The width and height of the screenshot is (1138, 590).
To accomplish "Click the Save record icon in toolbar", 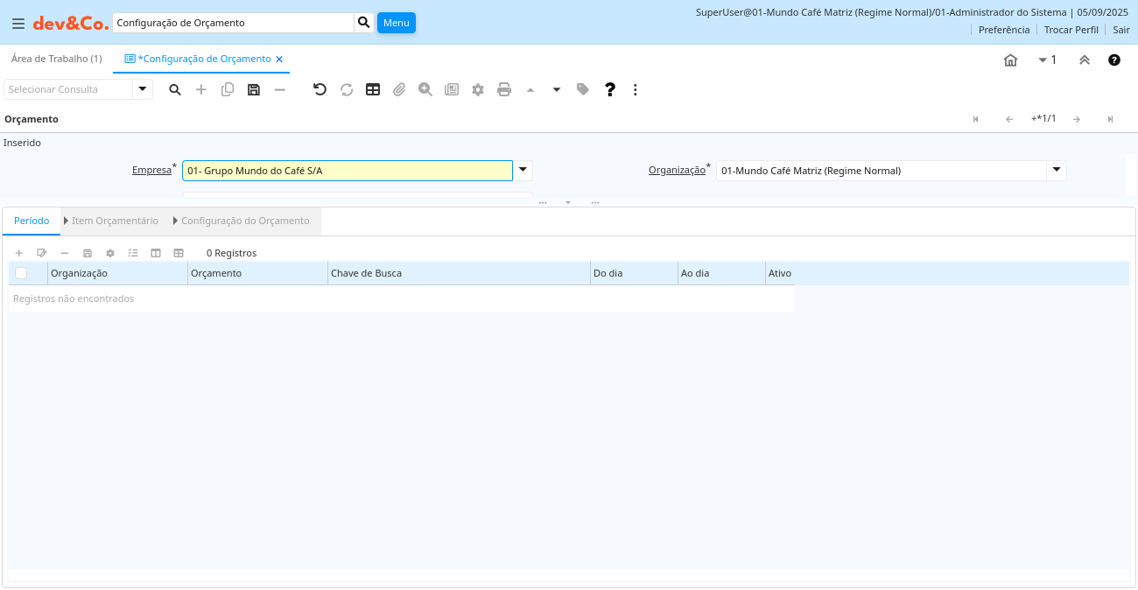I will point(254,89).
